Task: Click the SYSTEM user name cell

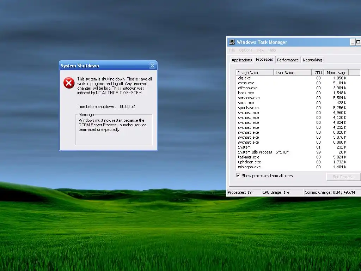Action: pos(282,152)
